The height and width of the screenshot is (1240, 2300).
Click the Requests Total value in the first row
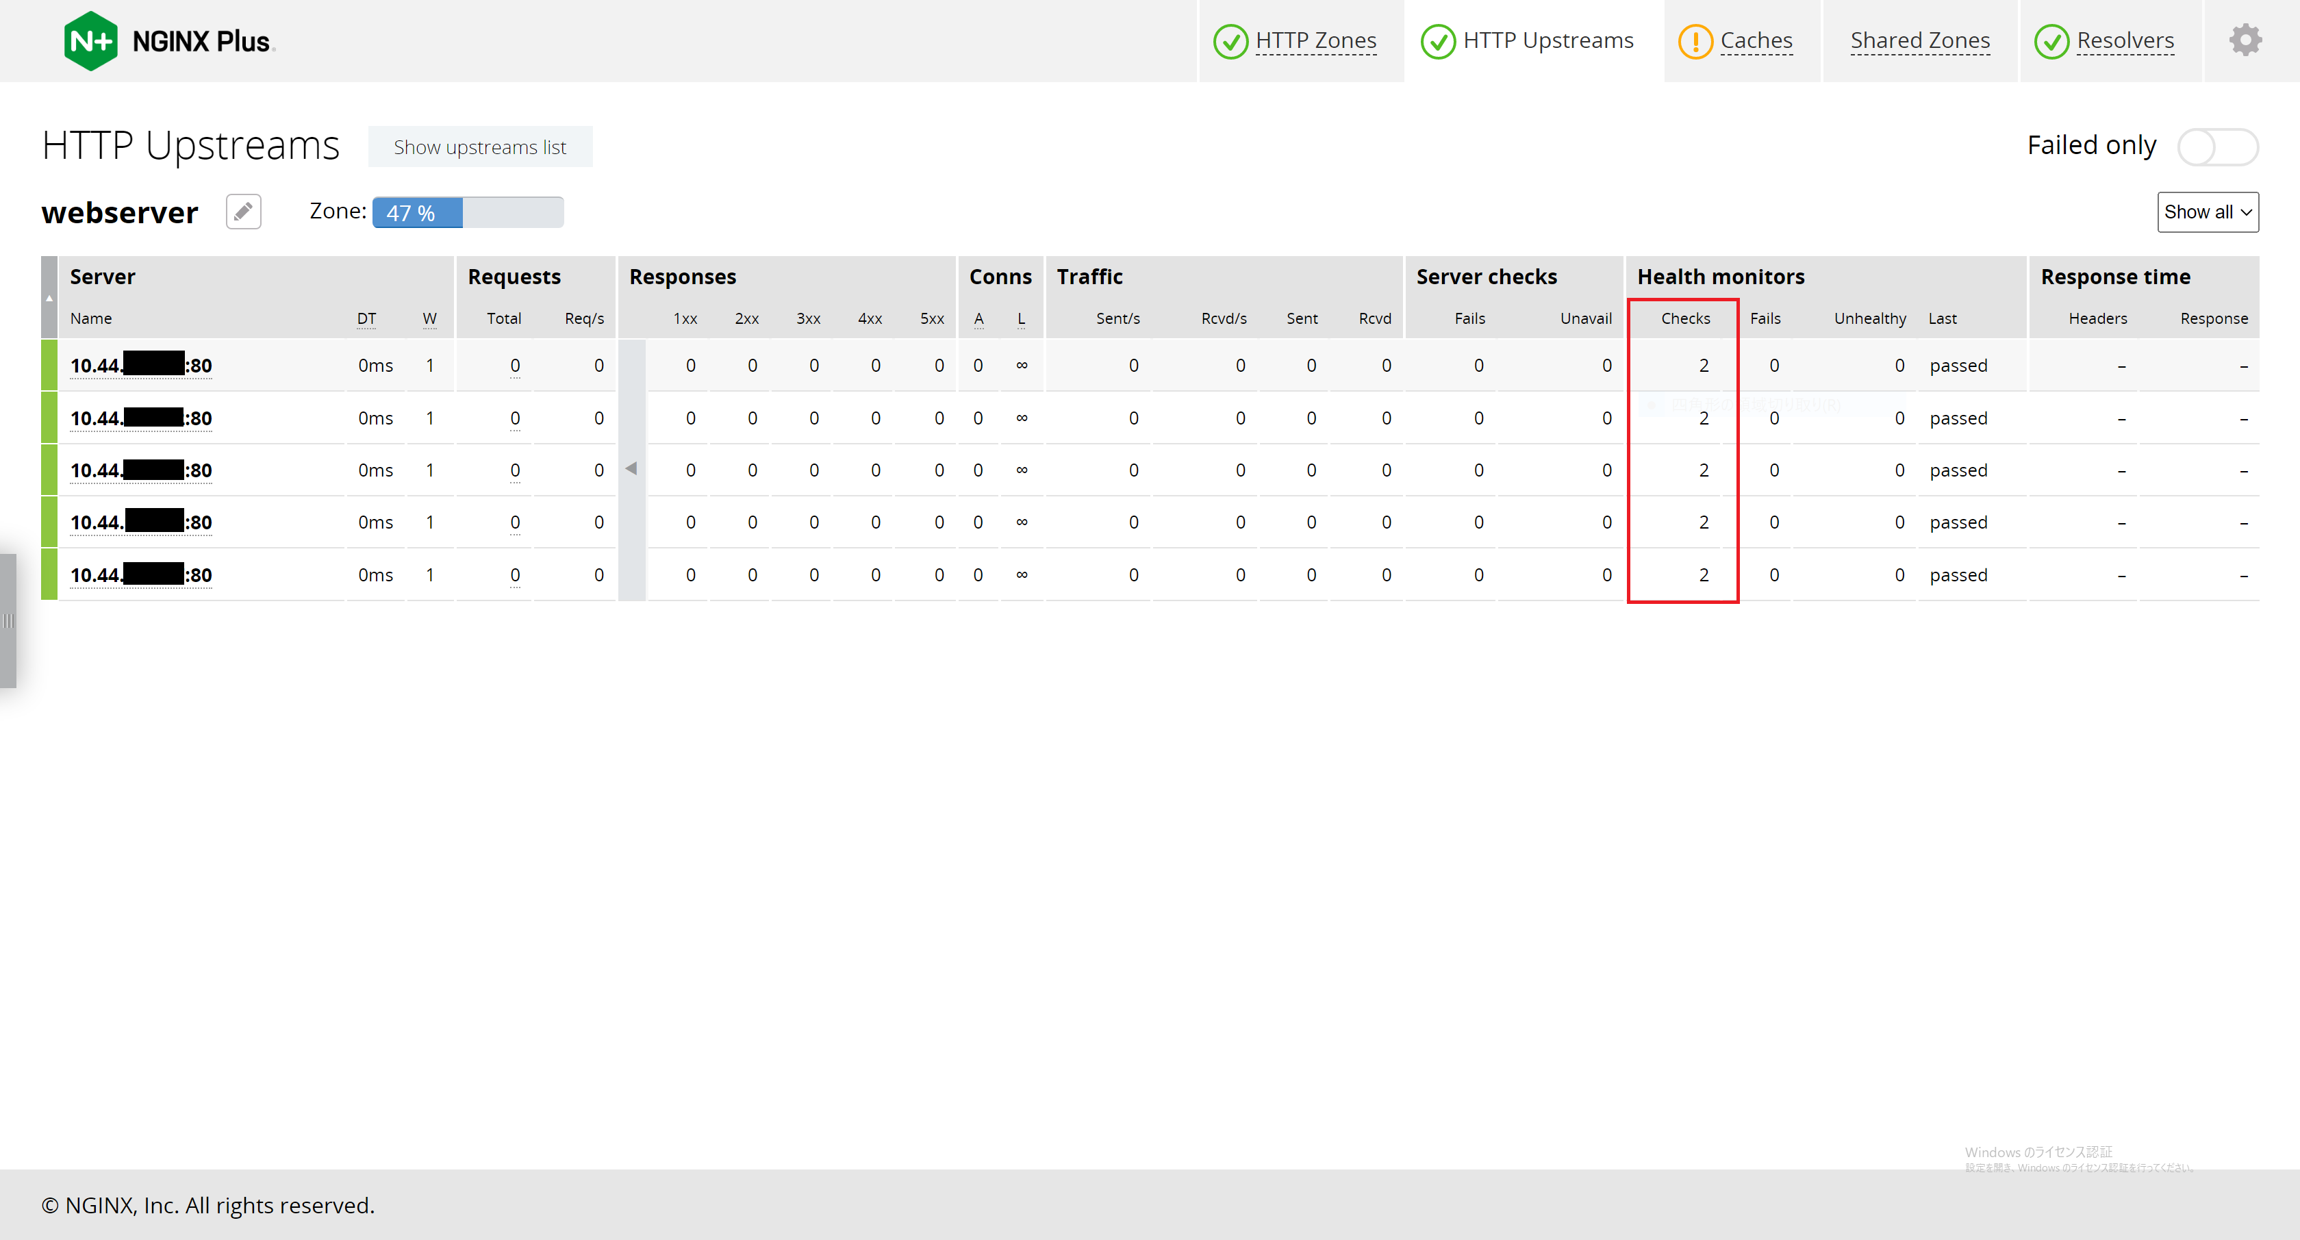(x=515, y=366)
